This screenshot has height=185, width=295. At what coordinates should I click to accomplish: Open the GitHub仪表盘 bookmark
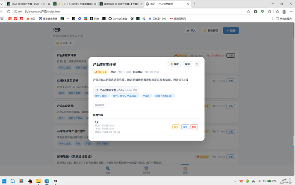[x=118, y=19]
